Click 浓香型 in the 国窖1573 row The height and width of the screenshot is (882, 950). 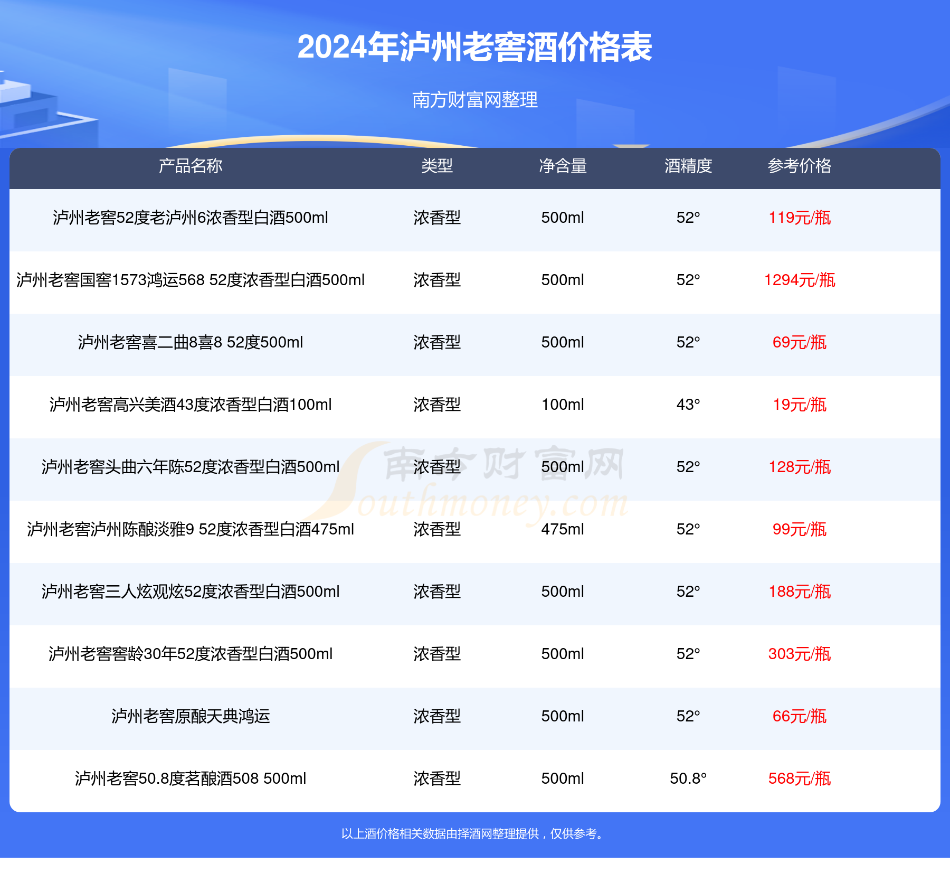437,280
